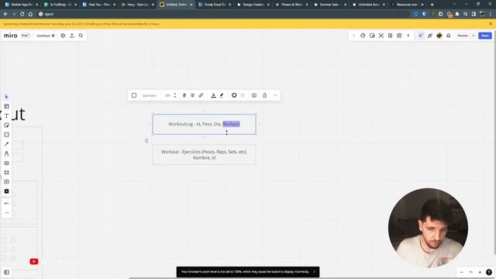Screen dimensions: 496x279
Task: Activate the focus capture icon
Action: tap(381, 36)
